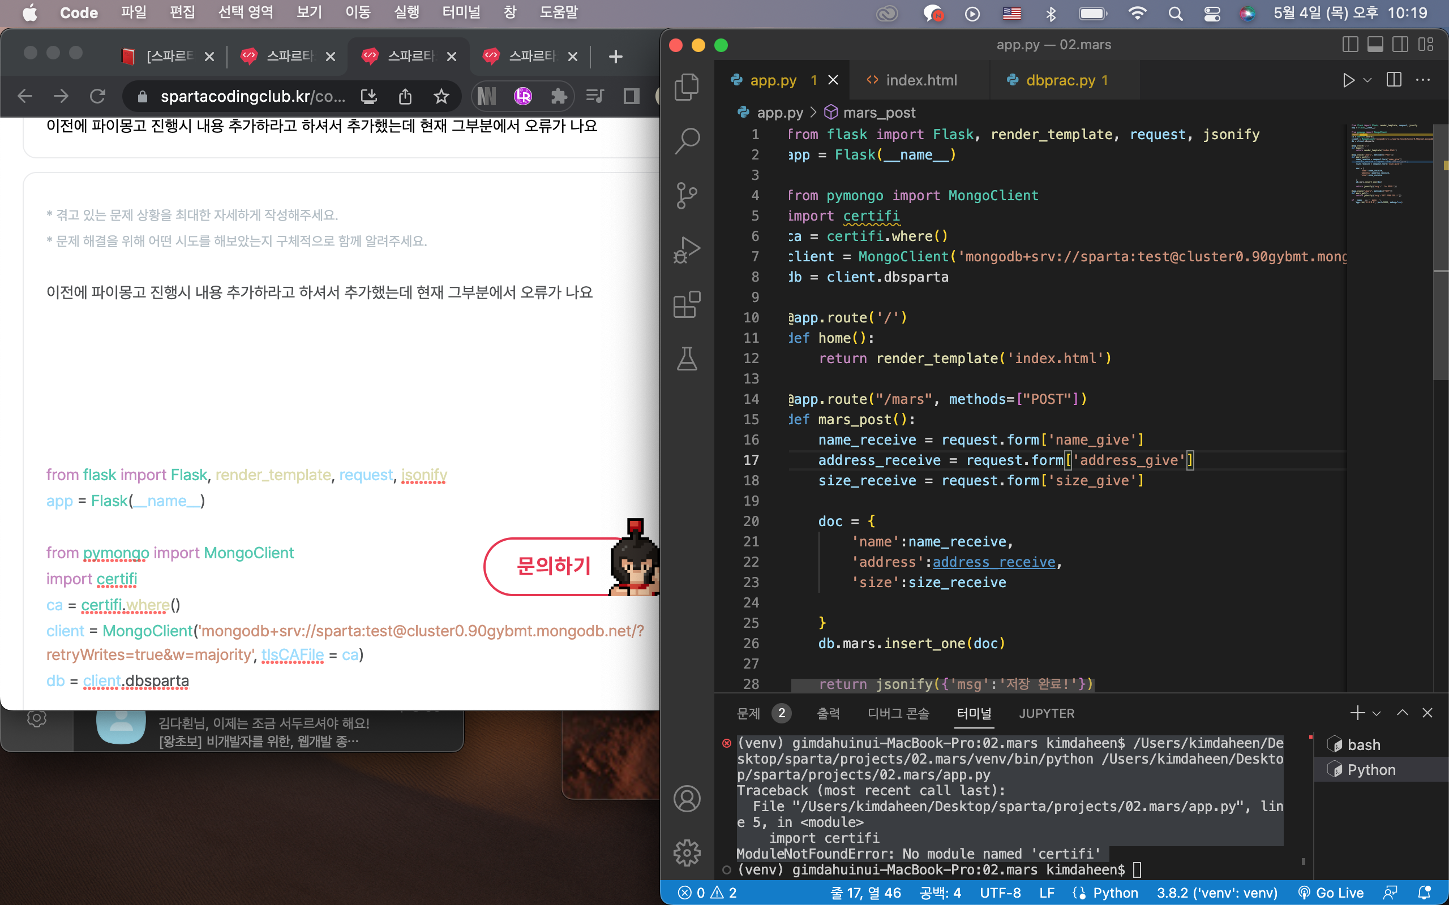Open the Explorer view in VS Code
This screenshot has height=905, width=1449.
[x=687, y=87]
